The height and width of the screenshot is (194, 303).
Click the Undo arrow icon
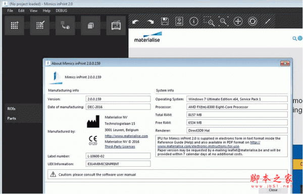[x=135, y=22]
